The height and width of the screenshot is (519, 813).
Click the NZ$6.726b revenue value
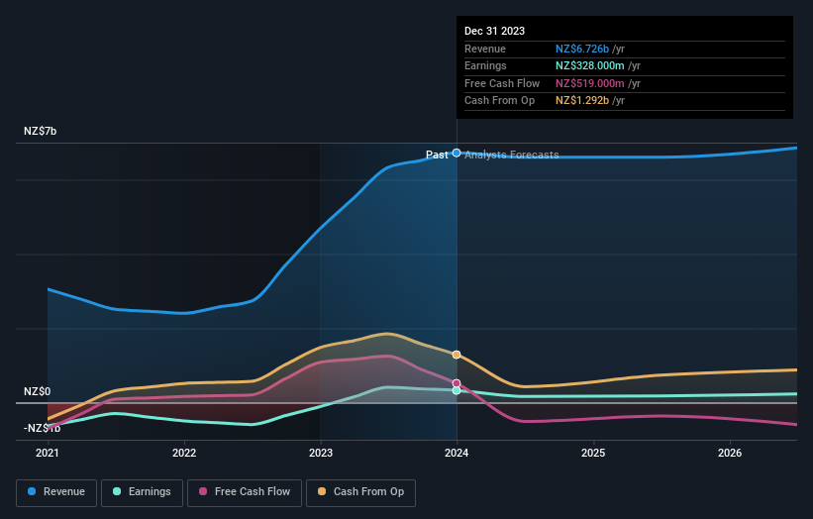pyautogui.click(x=582, y=49)
